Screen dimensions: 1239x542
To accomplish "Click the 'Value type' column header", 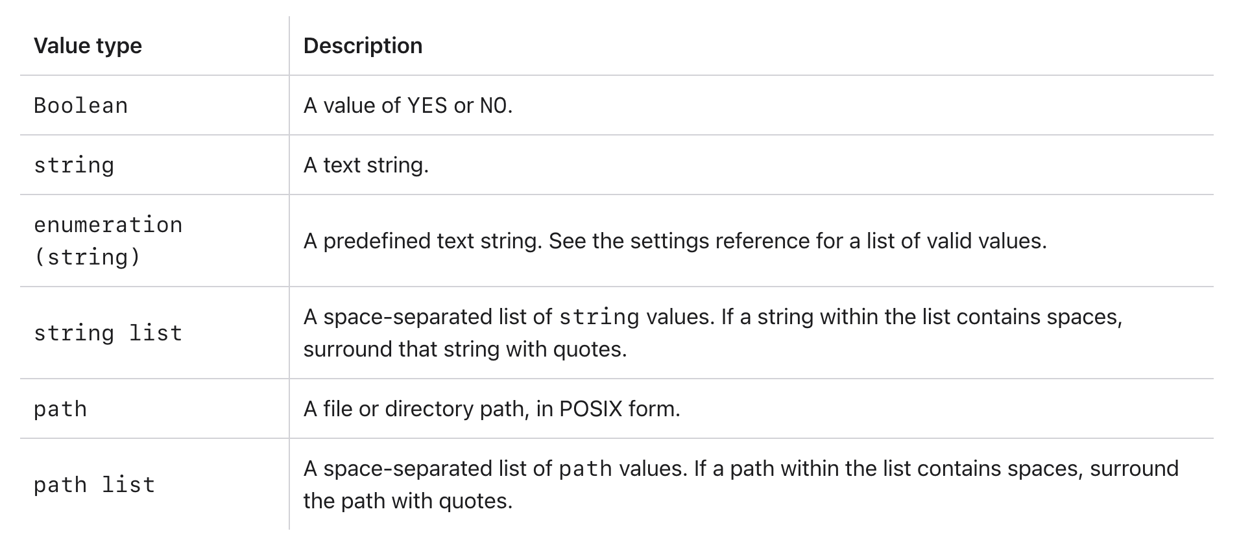I will coord(88,46).
